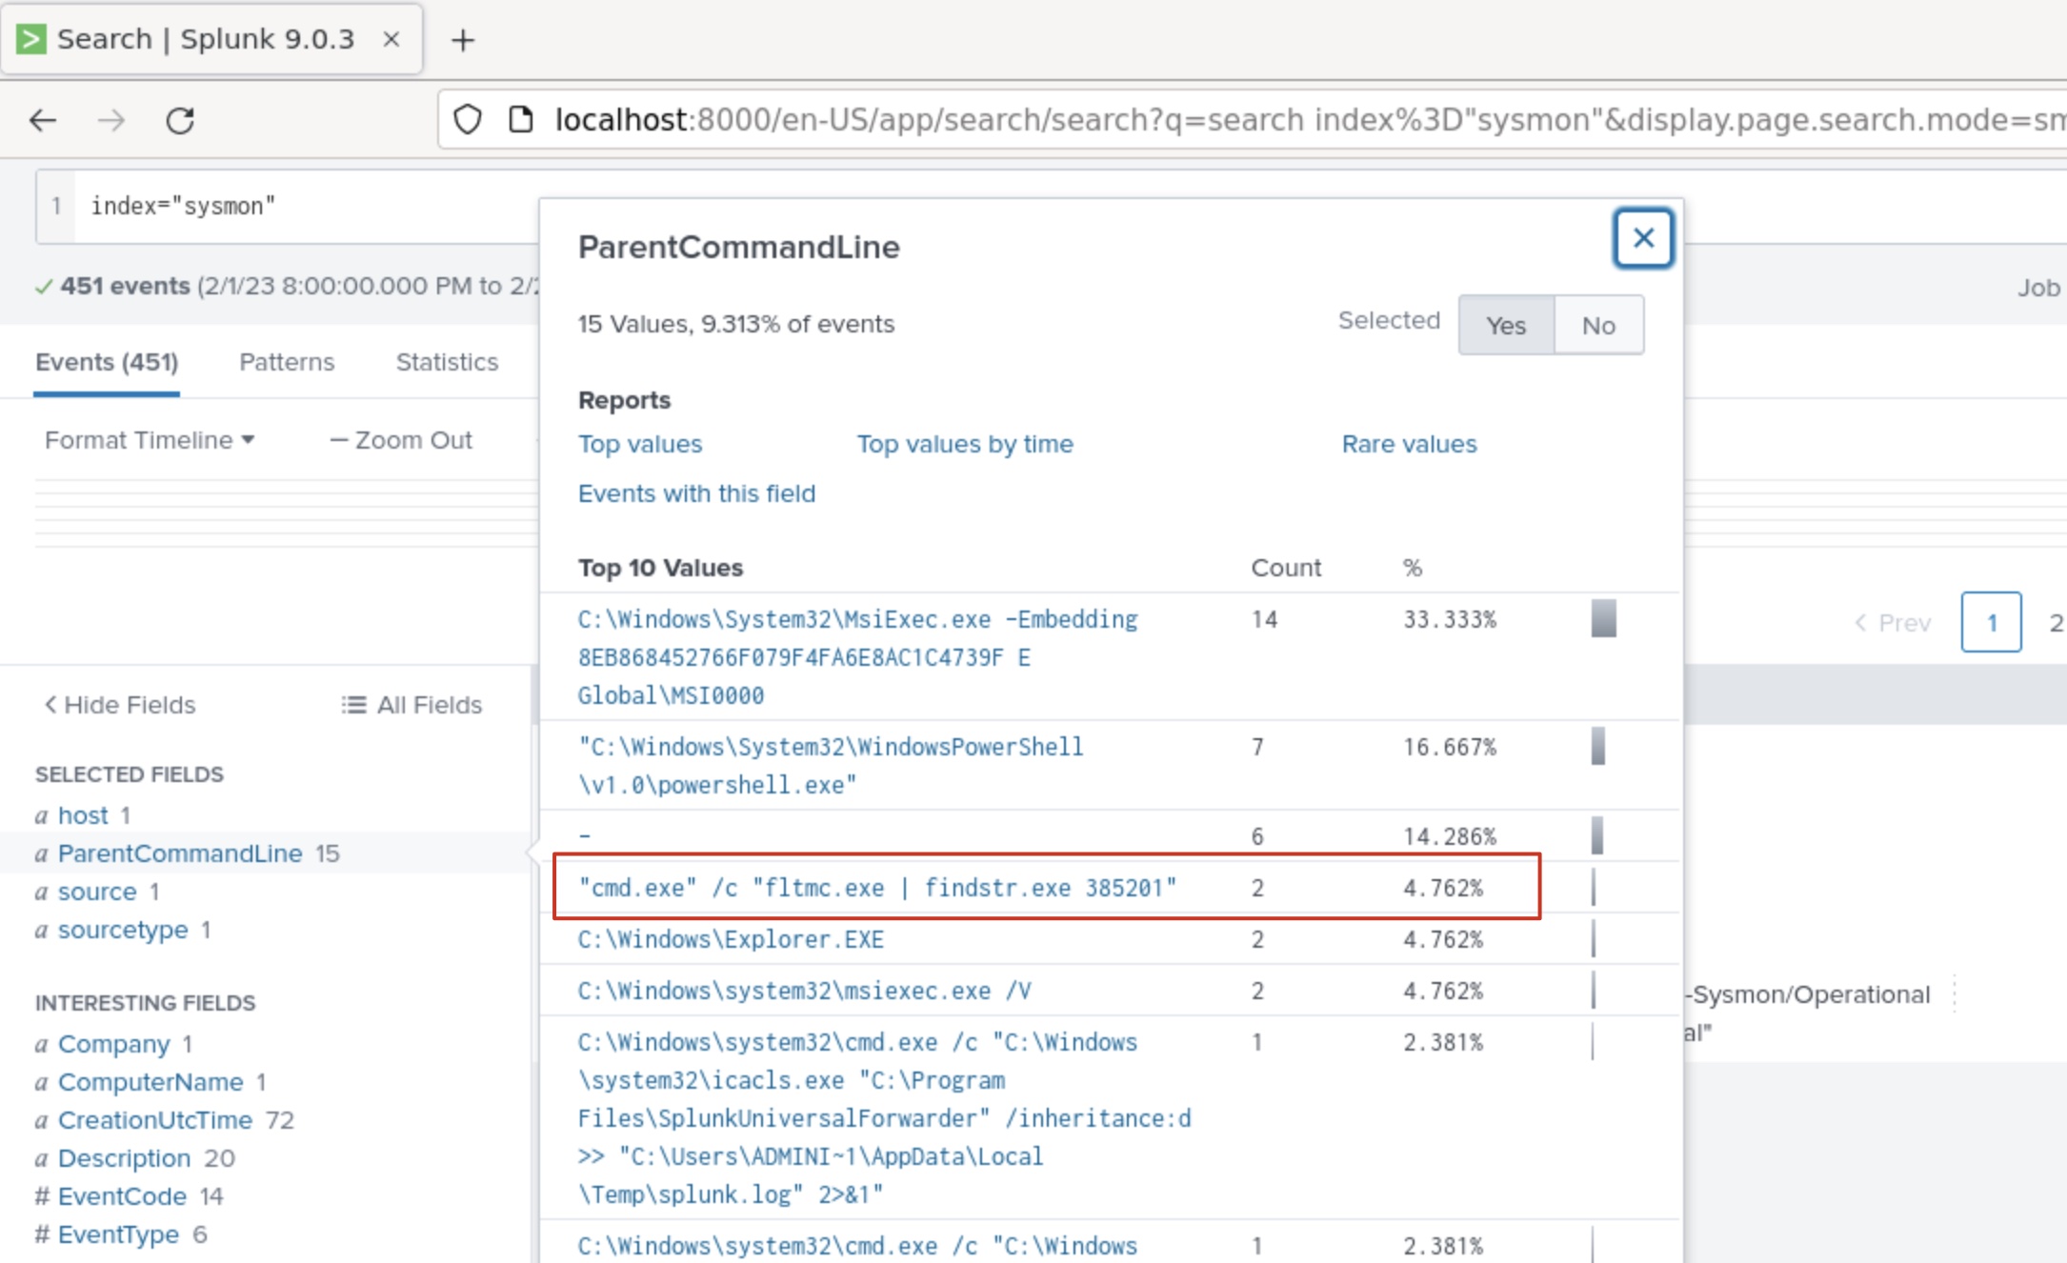Select the C:\Windows\Explorer.EXE value
This screenshot has width=2067, height=1263.
731,939
